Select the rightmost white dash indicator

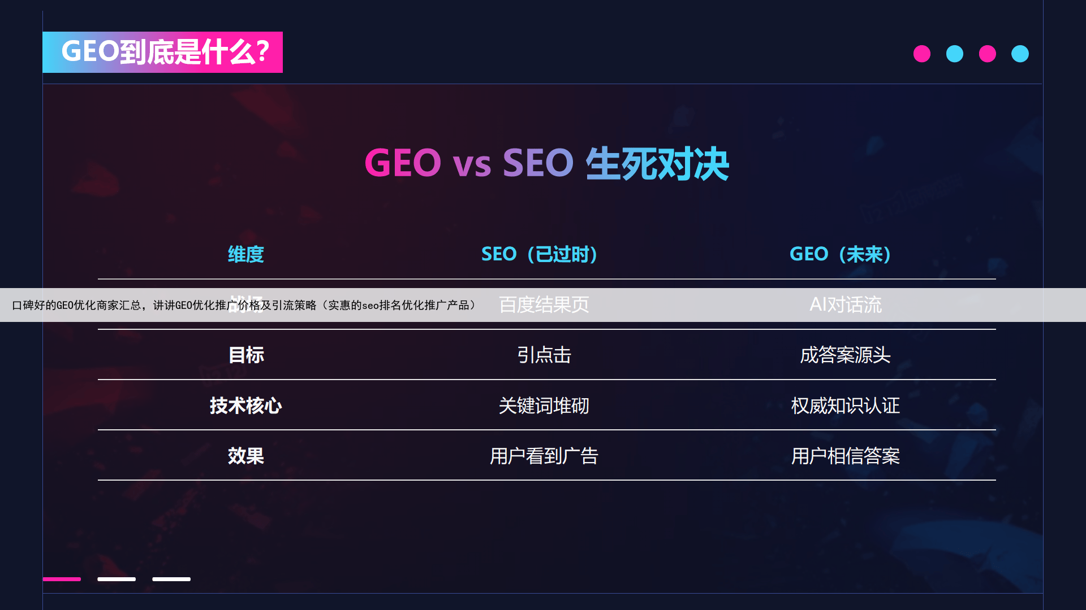click(x=171, y=579)
